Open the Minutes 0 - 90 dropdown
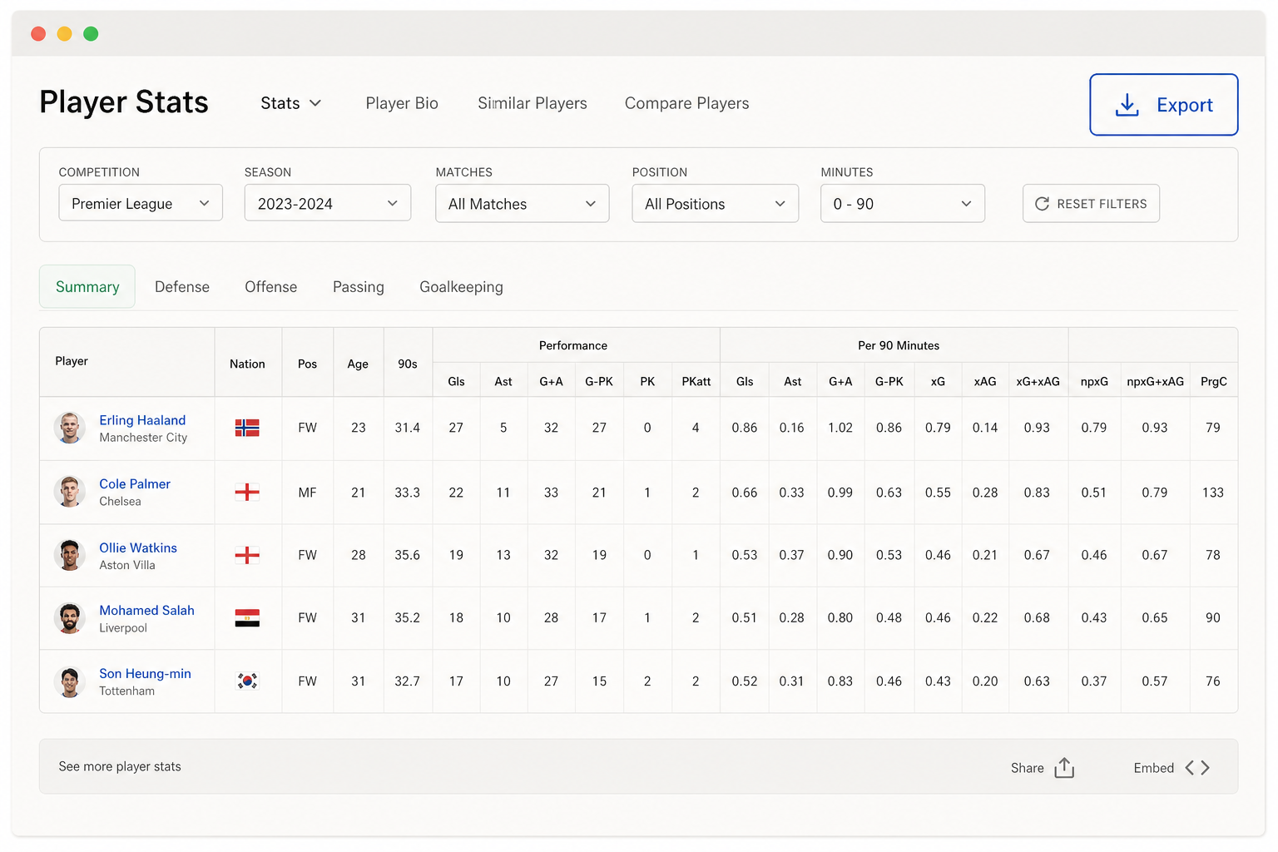1278x852 pixels. pos(903,204)
